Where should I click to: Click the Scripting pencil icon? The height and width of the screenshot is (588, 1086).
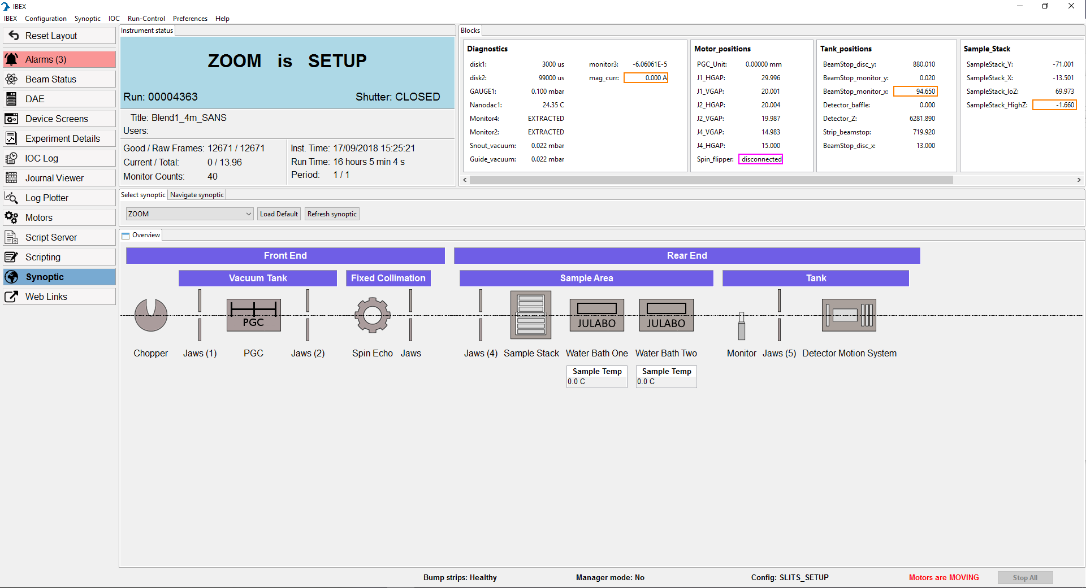point(11,257)
